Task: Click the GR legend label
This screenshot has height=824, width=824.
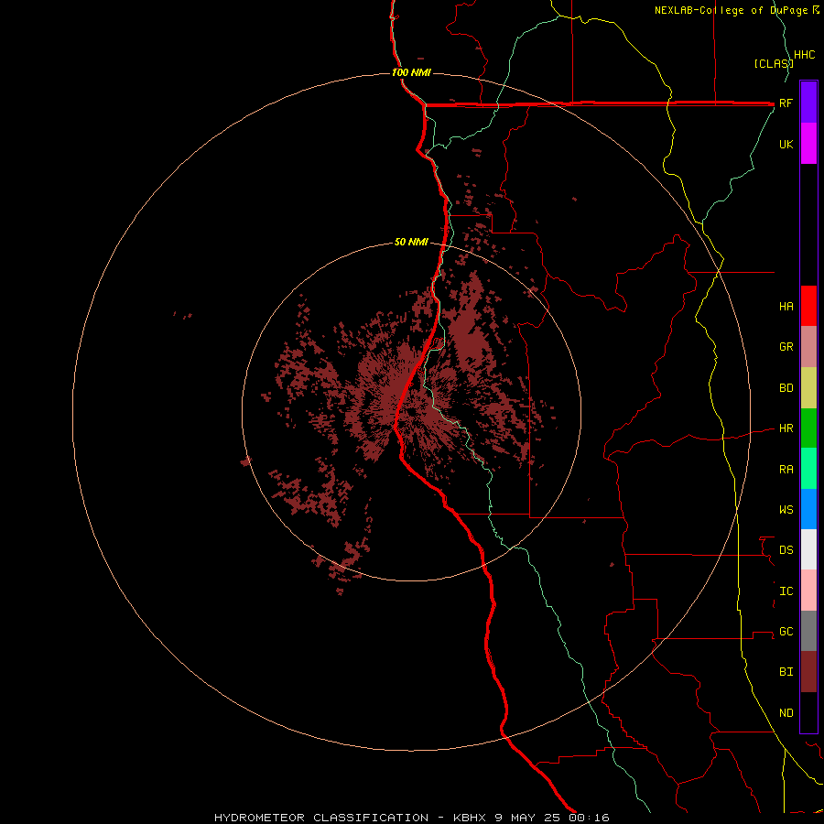Action: 786,347
